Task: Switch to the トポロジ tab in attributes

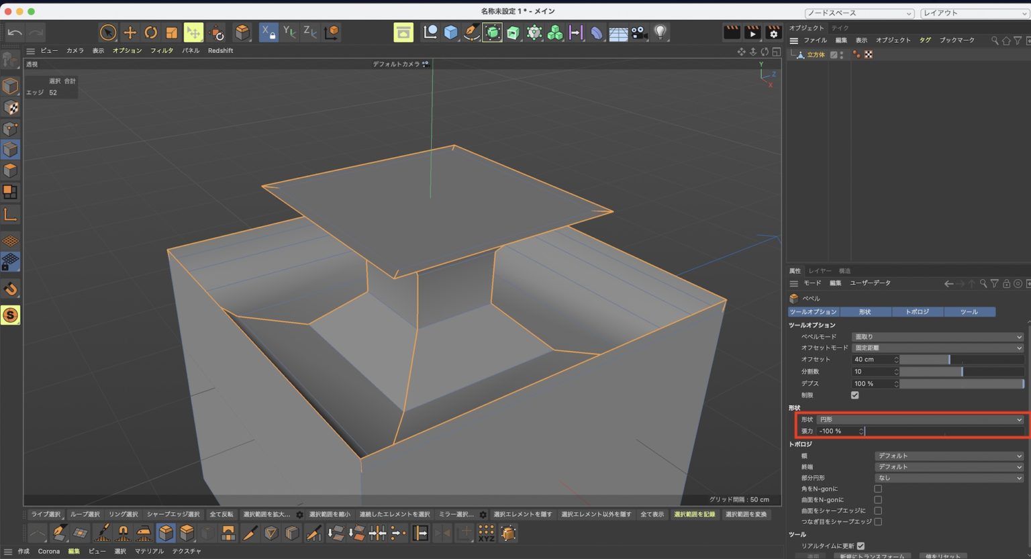Action: tap(918, 311)
